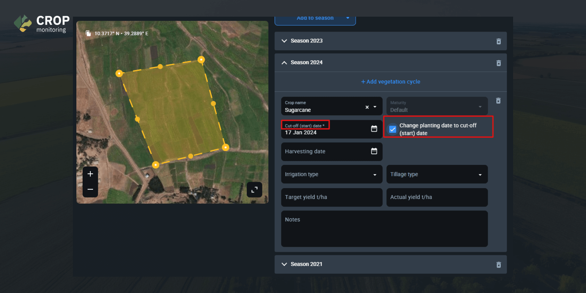
Task: Open calendar for Harvesting date
Action: coord(374,151)
